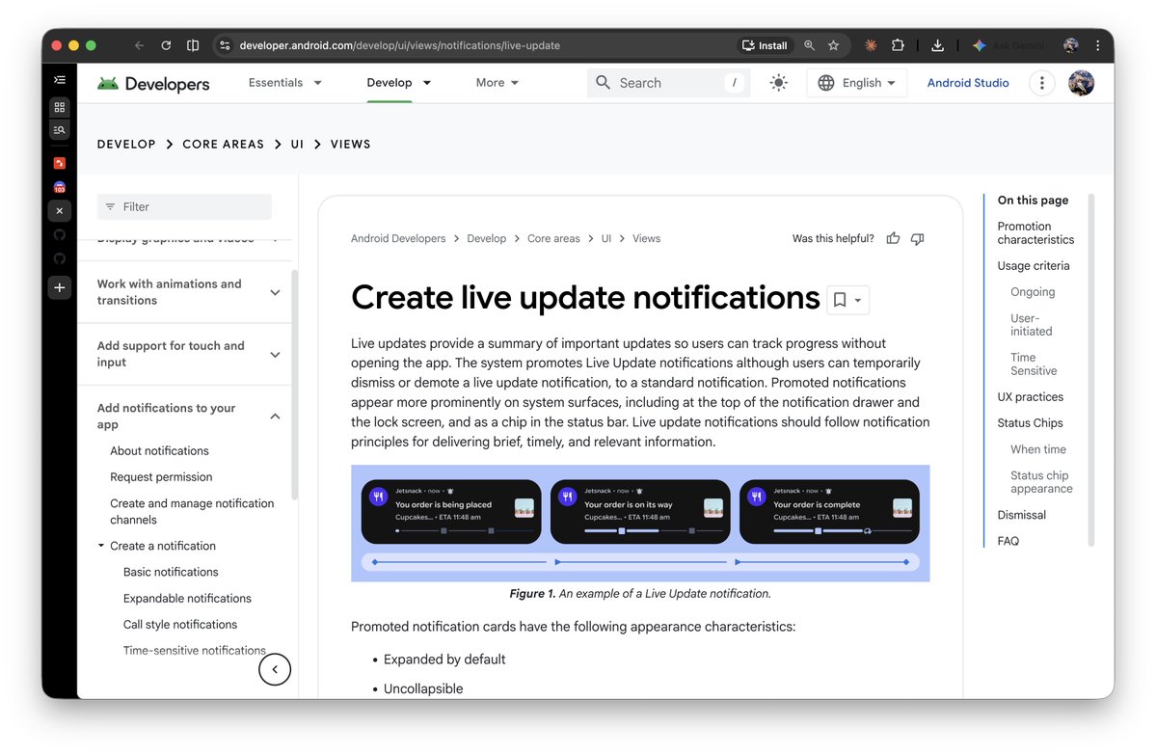Click VIEWS in the top breadcrumb
The image size is (1156, 754).
pos(350,144)
